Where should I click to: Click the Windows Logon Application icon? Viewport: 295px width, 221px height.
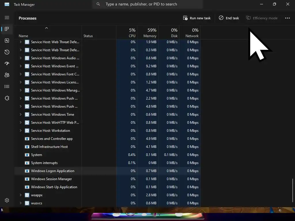click(27, 171)
